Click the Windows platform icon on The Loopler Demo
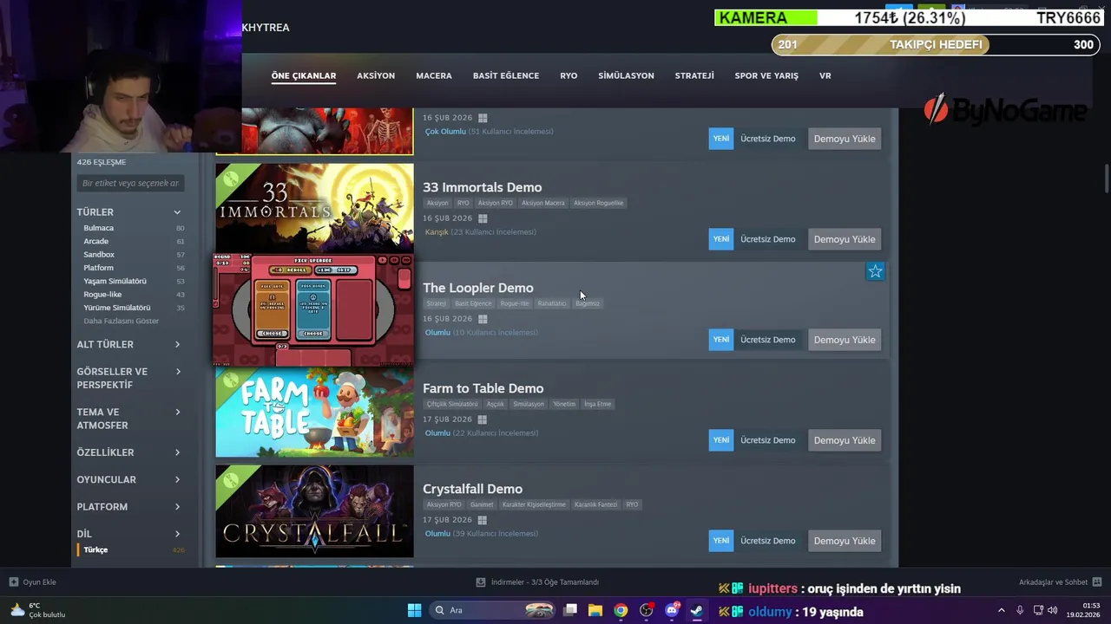1111x624 pixels. pos(483,319)
